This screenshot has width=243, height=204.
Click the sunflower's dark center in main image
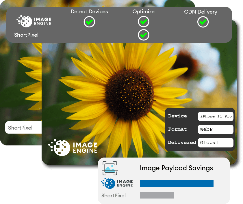tap(129, 94)
